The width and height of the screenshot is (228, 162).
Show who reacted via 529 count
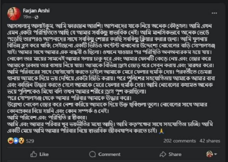click(30, 141)
